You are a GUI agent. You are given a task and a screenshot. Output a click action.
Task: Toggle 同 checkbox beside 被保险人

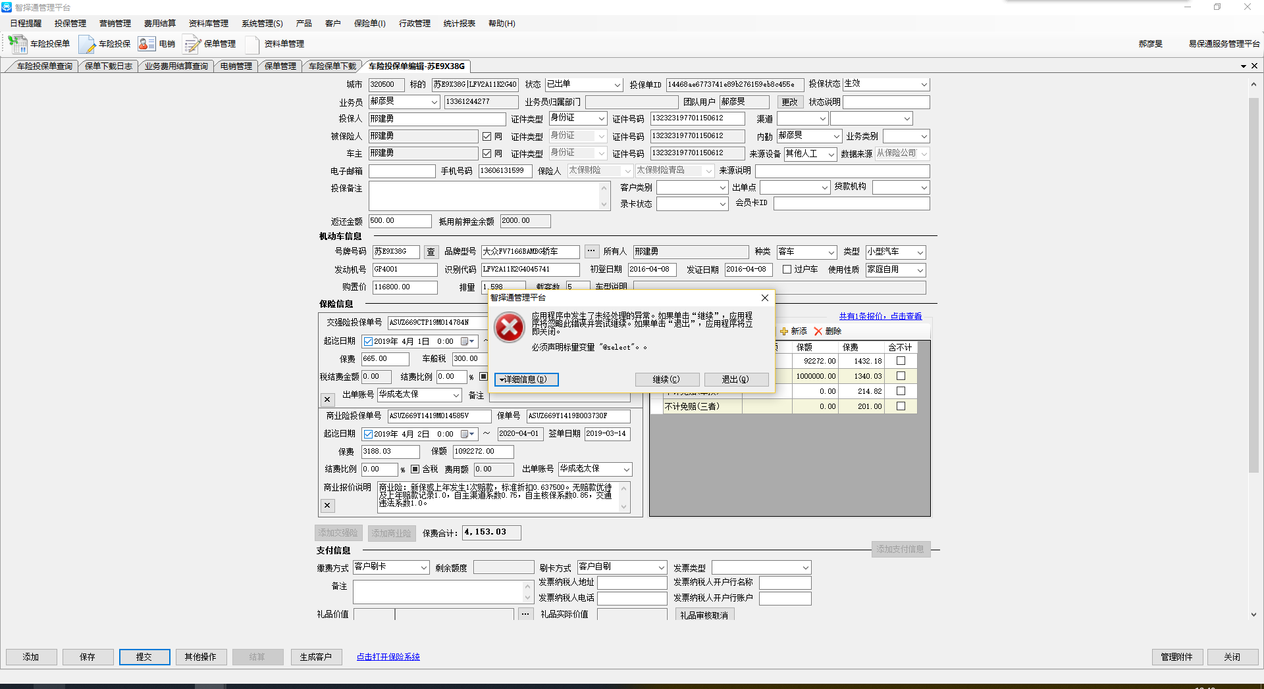pyautogui.click(x=487, y=136)
